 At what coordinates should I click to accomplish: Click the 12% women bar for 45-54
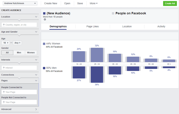[133, 59]
